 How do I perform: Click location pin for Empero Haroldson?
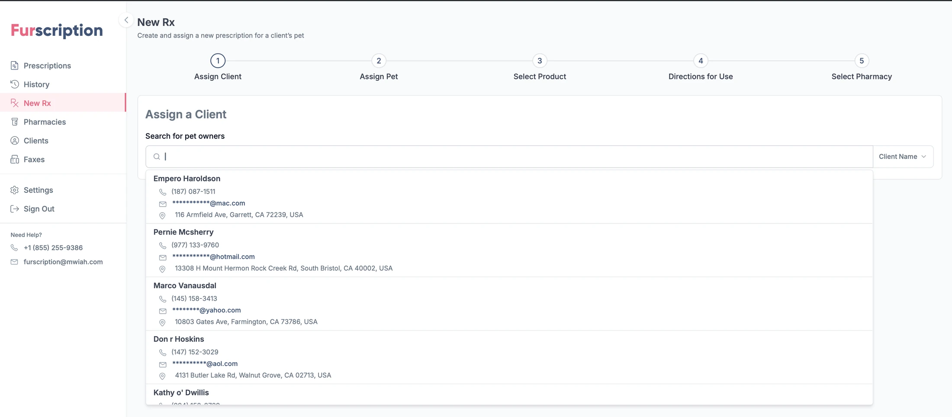(162, 216)
